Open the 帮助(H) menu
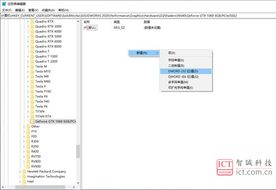The image size is (276, 190). pyautogui.click(x=63, y=10)
